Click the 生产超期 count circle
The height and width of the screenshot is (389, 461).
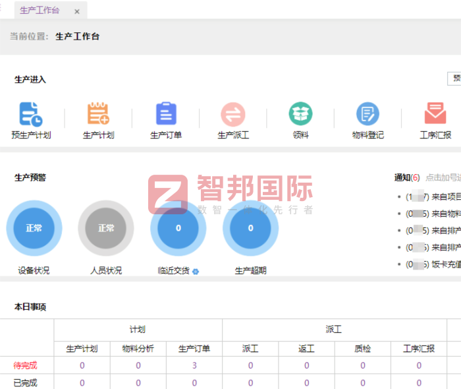coord(250,228)
